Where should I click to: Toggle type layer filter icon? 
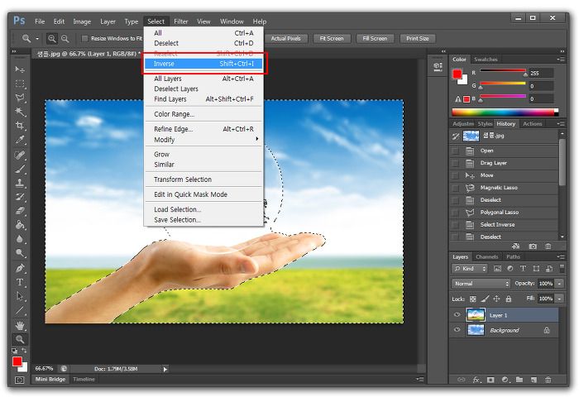[523, 269]
